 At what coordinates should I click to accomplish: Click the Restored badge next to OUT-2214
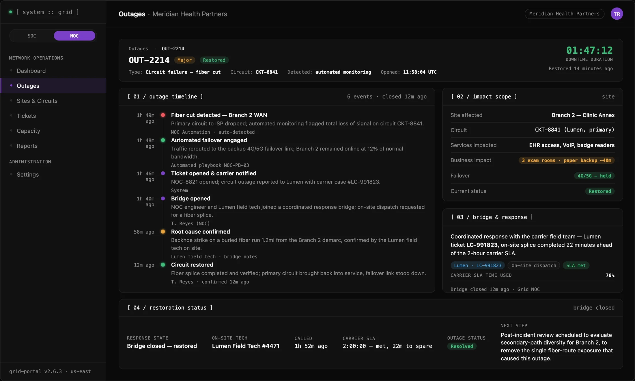[x=214, y=60]
